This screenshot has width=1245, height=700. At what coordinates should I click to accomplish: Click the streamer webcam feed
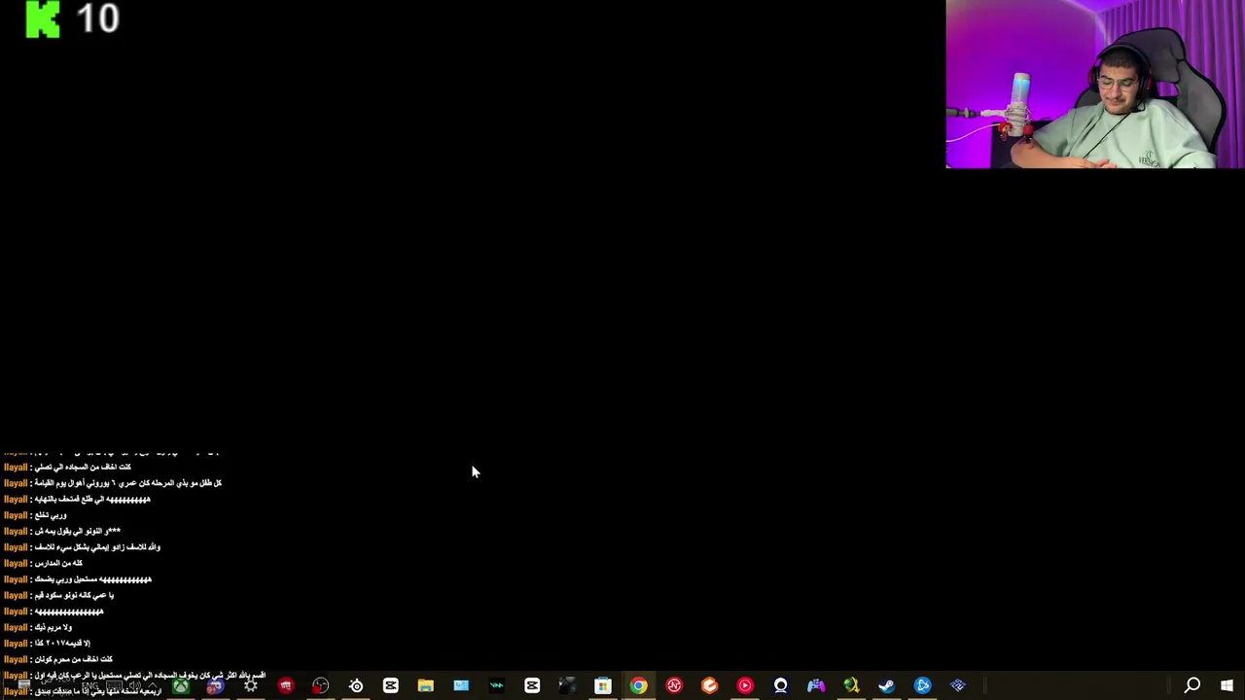pos(1095,85)
